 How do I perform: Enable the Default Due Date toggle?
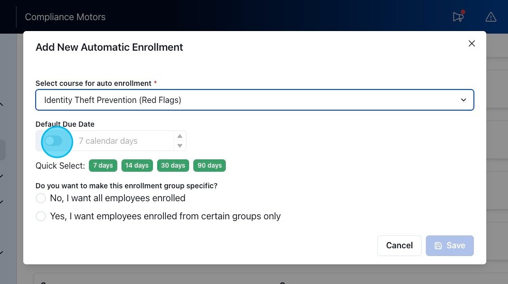(54, 141)
